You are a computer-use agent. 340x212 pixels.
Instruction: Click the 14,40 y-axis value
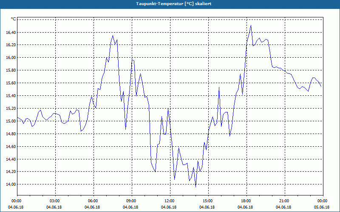click(x=10, y=159)
